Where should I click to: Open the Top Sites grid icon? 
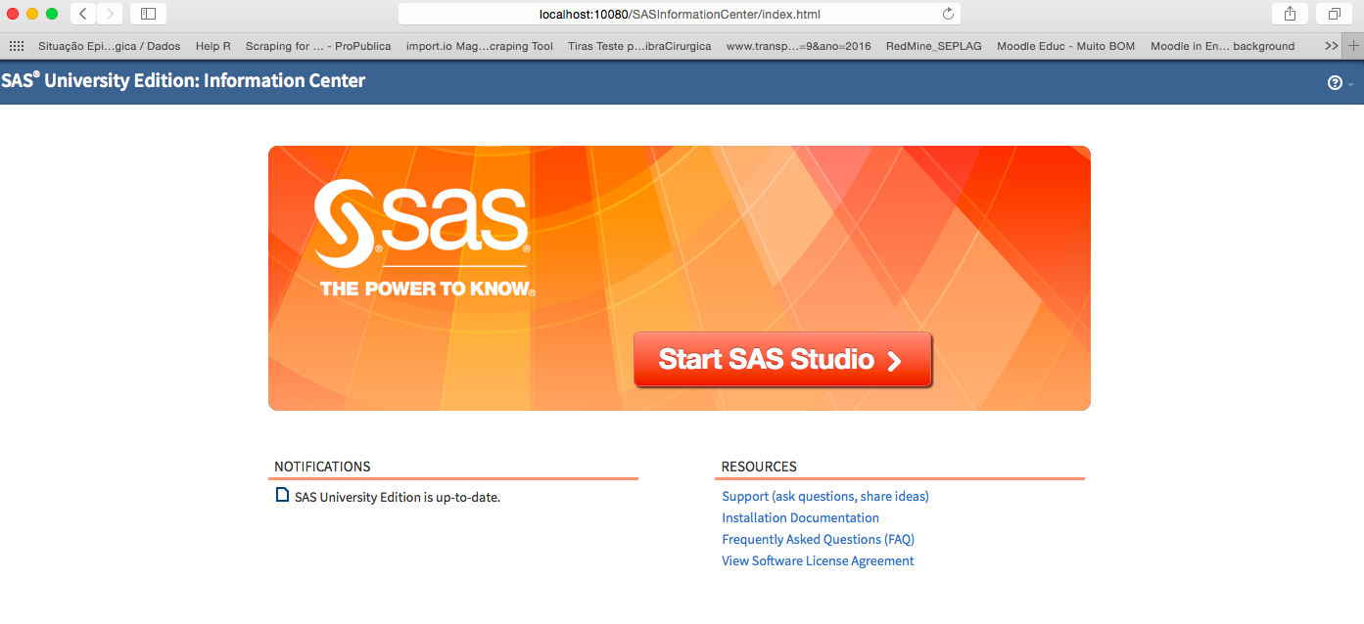(17, 46)
